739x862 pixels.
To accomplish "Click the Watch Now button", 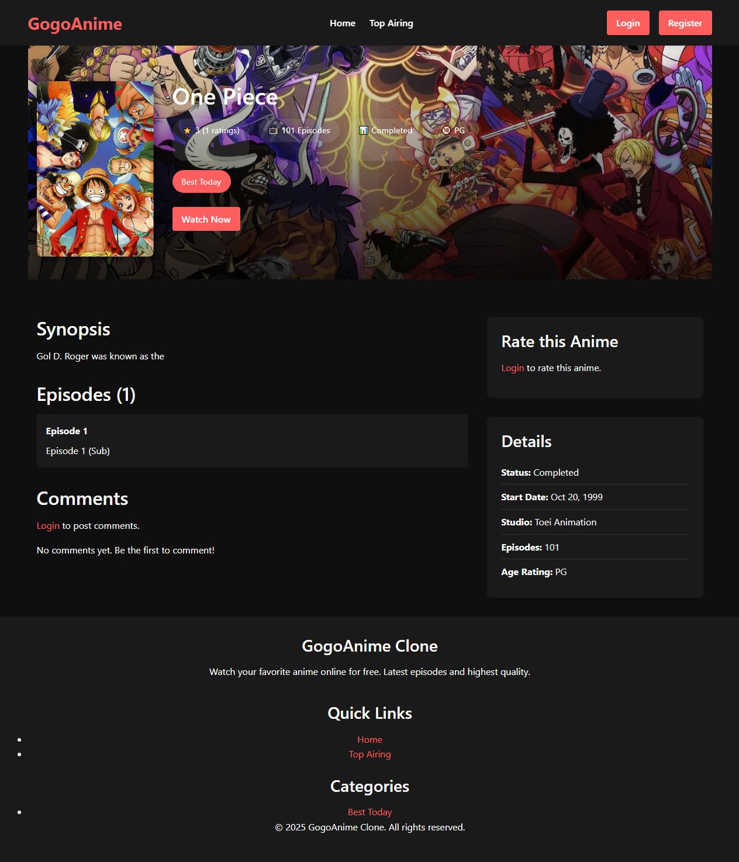I will [x=206, y=219].
